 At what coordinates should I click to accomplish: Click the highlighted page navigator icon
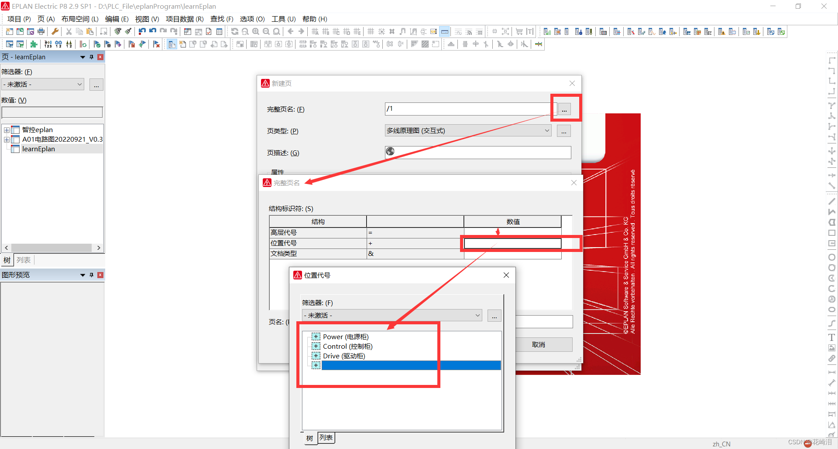coord(172,44)
